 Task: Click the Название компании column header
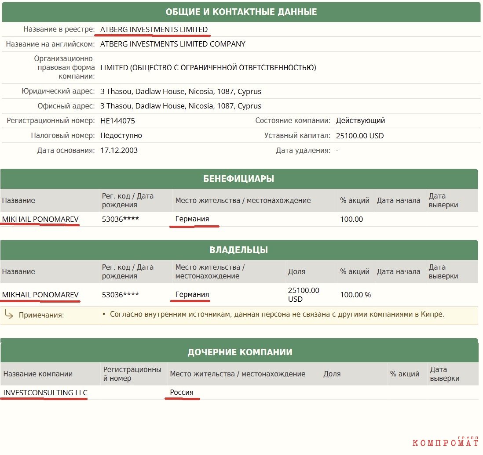[x=38, y=374]
